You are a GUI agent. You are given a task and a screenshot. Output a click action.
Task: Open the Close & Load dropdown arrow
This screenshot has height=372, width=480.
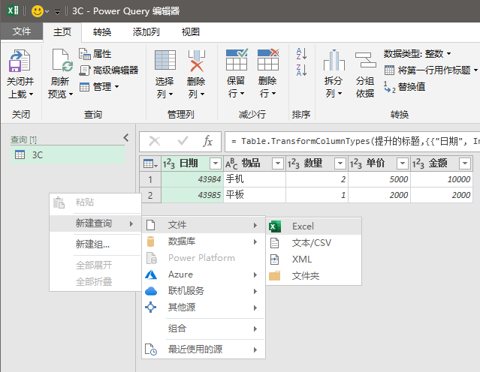[32, 94]
